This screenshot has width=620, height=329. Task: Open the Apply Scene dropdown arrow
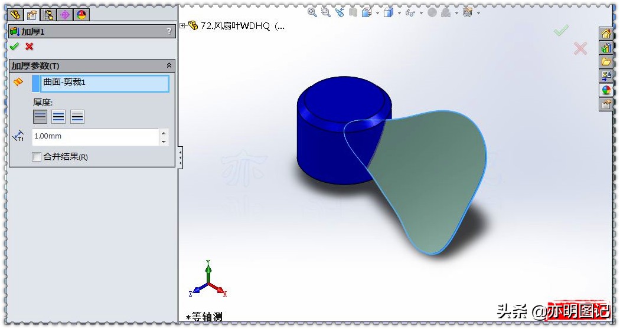[456, 13]
